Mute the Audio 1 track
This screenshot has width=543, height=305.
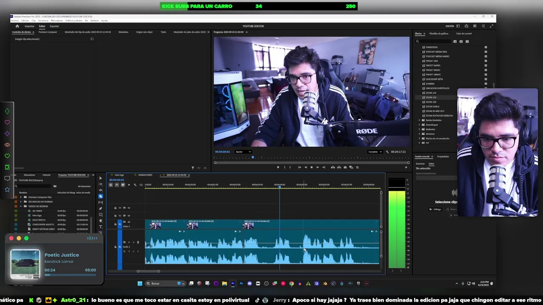129,242
